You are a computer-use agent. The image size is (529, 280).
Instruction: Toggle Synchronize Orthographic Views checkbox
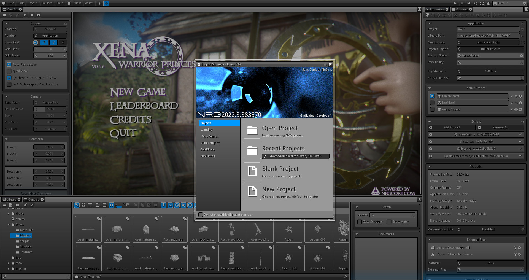(x=9, y=78)
